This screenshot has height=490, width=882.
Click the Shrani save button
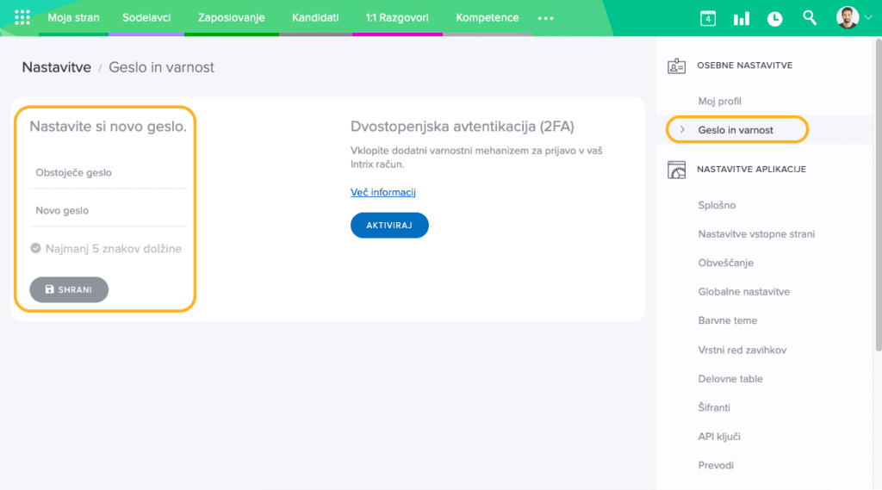click(69, 290)
